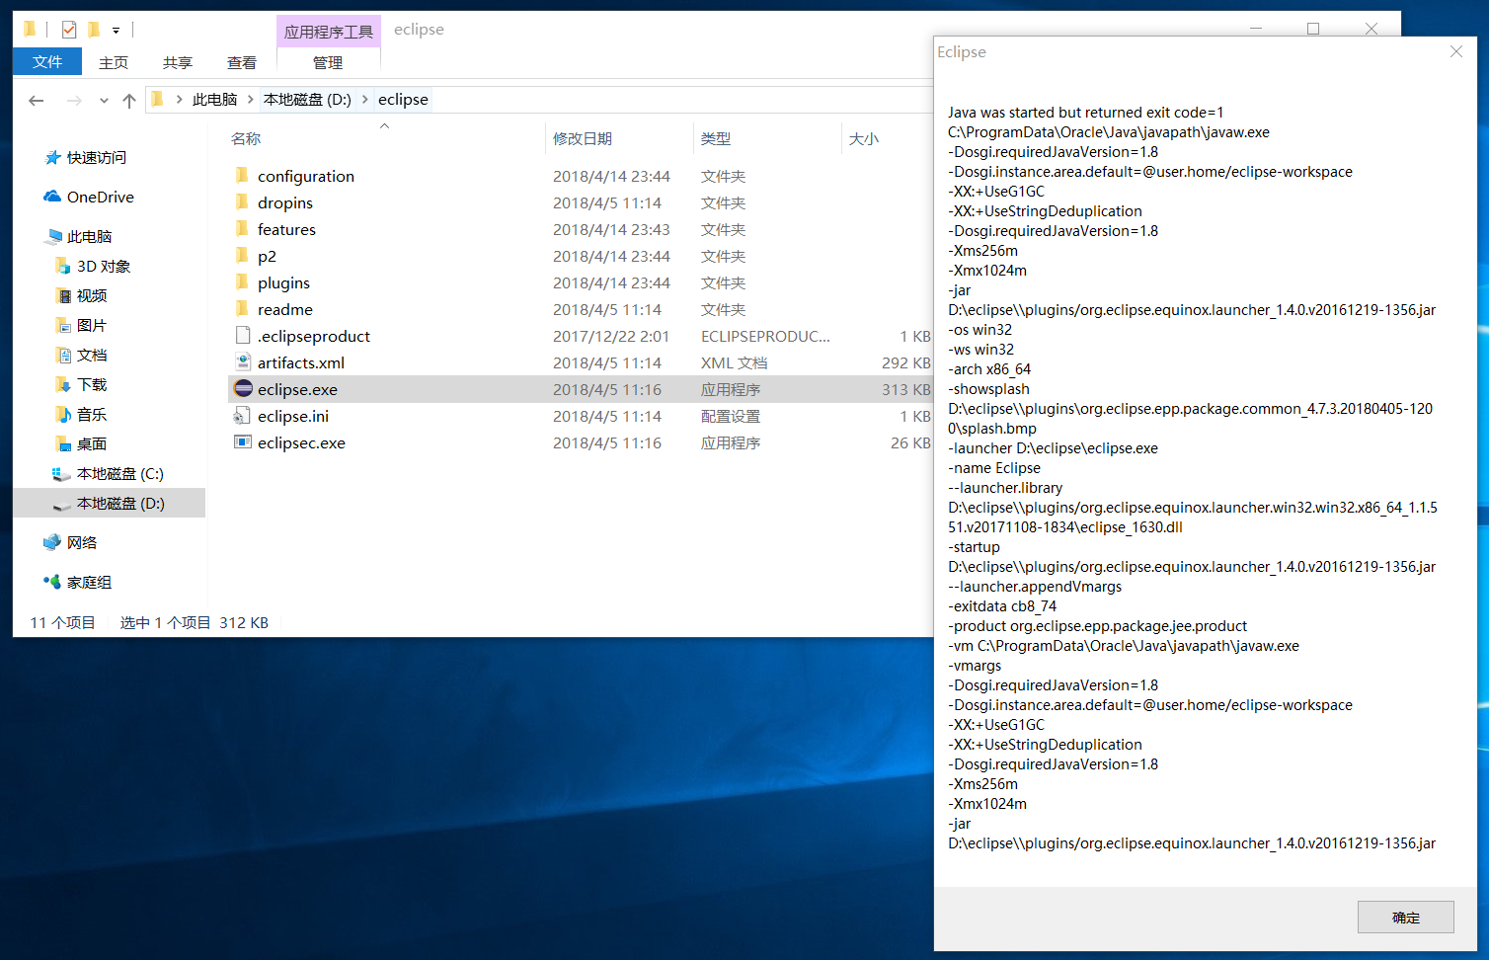Select the configuration folder icon
Image resolution: width=1489 pixels, height=960 pixels.
click(242, 175)
